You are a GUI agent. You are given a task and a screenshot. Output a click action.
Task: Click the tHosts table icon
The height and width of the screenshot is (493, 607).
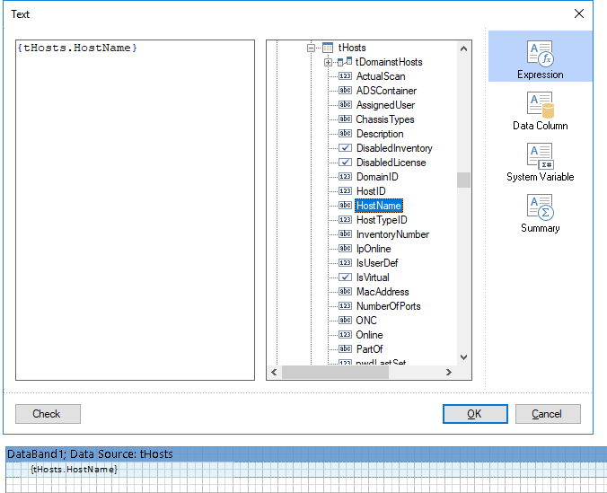(x=328, y=48)
